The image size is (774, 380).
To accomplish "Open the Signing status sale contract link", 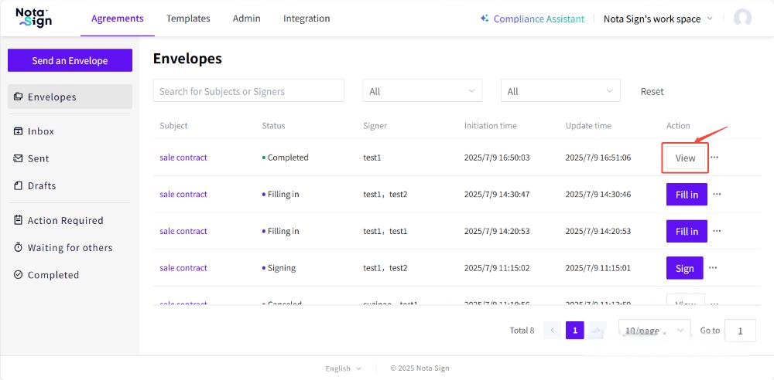I will point(183,268).
